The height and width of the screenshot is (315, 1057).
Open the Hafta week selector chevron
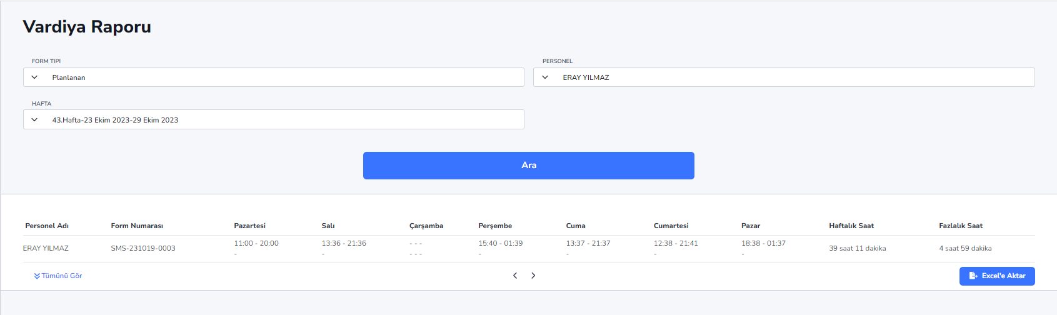pos(34,120)
